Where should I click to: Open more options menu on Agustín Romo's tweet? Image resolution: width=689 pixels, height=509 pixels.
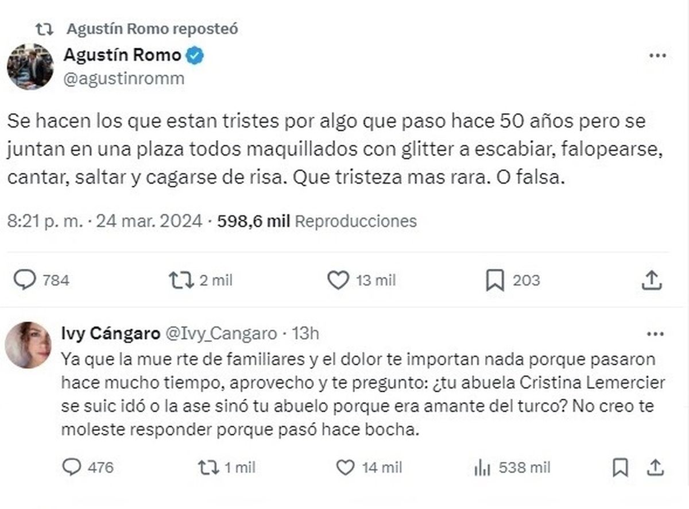(657, 56)
